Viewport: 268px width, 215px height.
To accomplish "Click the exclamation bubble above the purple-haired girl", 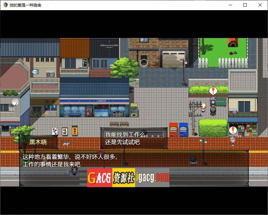I will point(213,90).
